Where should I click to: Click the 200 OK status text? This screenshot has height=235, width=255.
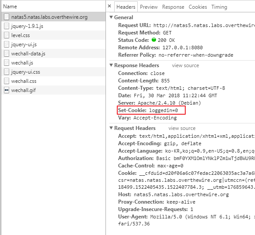click(166, 40)
